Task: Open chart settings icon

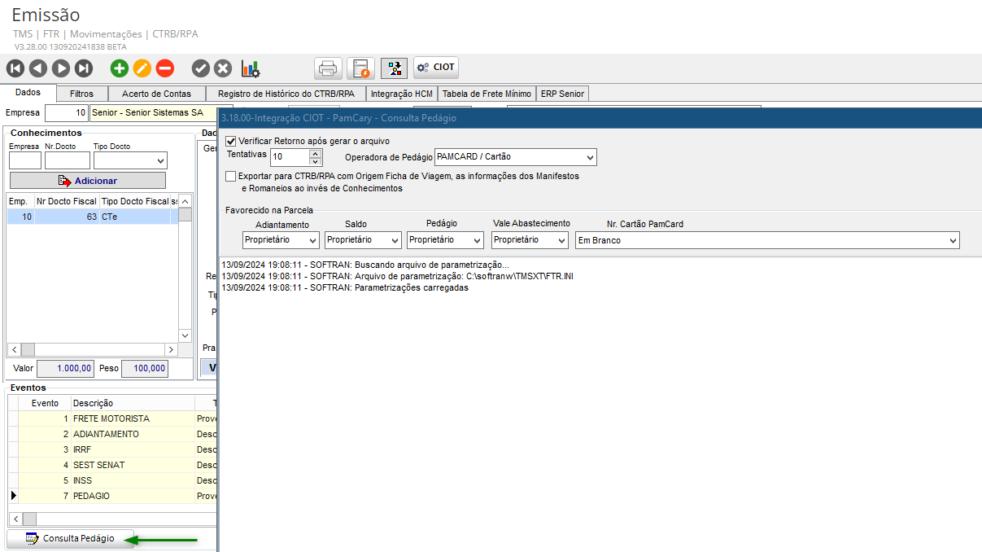Action: coord(251,68)
